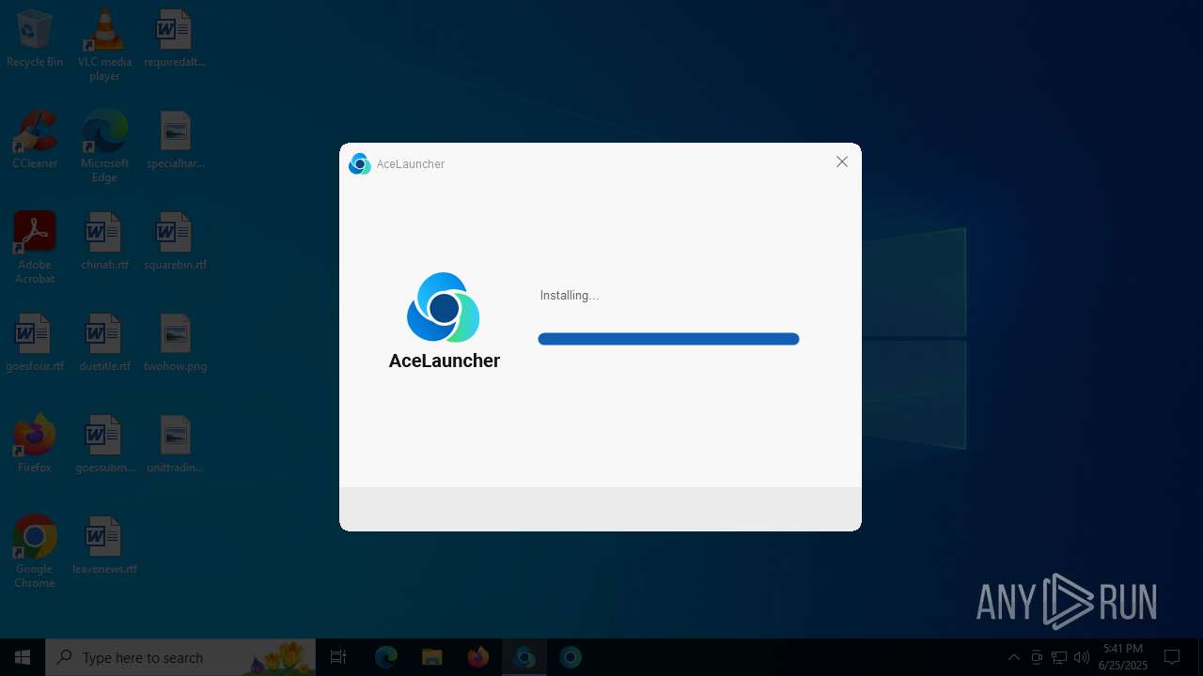This screenshot has width=1203, height=676.
Task: Select the VLC media player shortcut
Action: [x=104, y=44]
